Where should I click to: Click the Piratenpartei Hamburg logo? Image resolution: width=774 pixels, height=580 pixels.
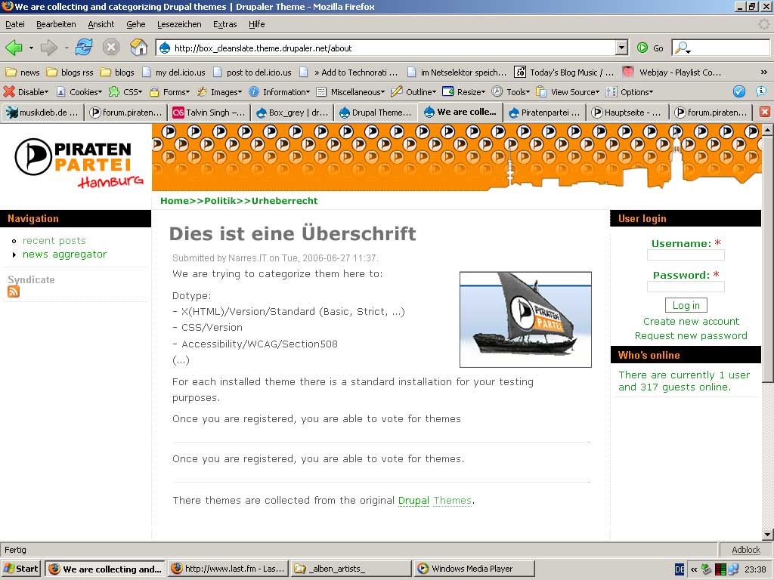coord(75,160)
